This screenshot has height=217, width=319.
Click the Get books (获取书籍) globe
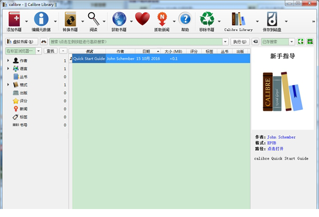[119, 19]
